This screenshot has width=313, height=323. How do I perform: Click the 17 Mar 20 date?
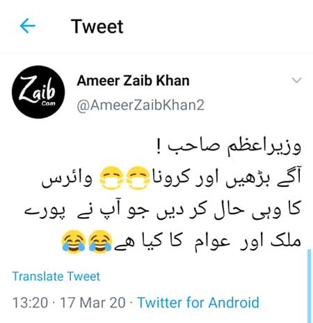[x=93, y=303]
